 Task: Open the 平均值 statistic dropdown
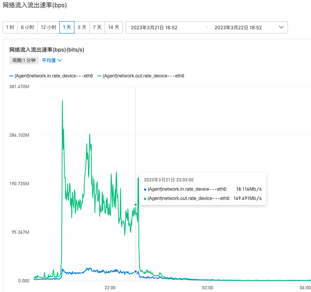tap(49, 60)
